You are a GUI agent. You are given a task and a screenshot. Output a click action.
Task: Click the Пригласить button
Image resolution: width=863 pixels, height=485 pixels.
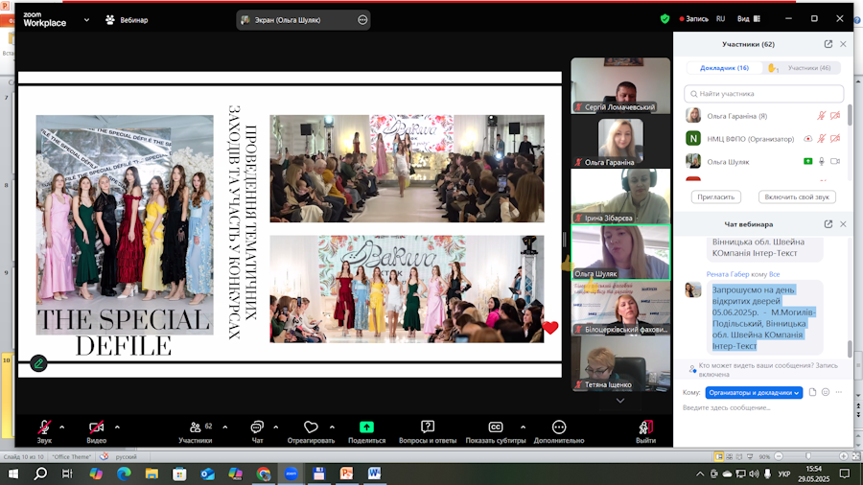tap(715, 196)
